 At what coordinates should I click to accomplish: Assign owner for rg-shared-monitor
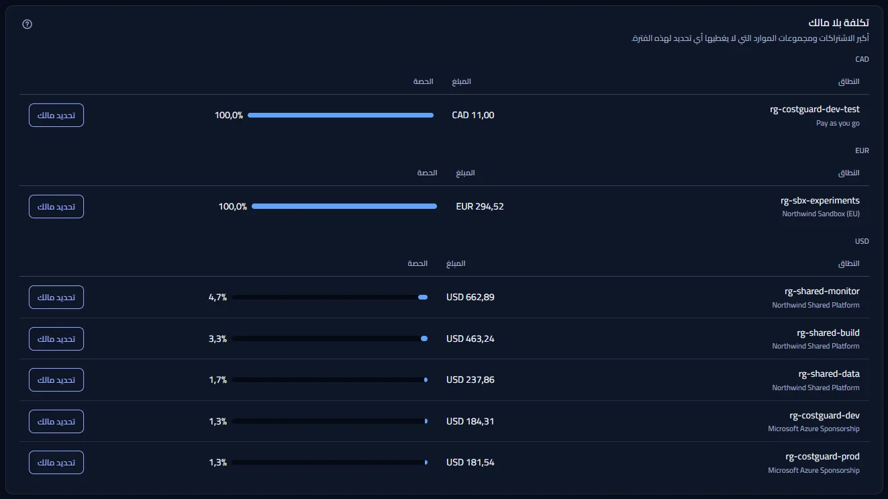pos(56,298)
